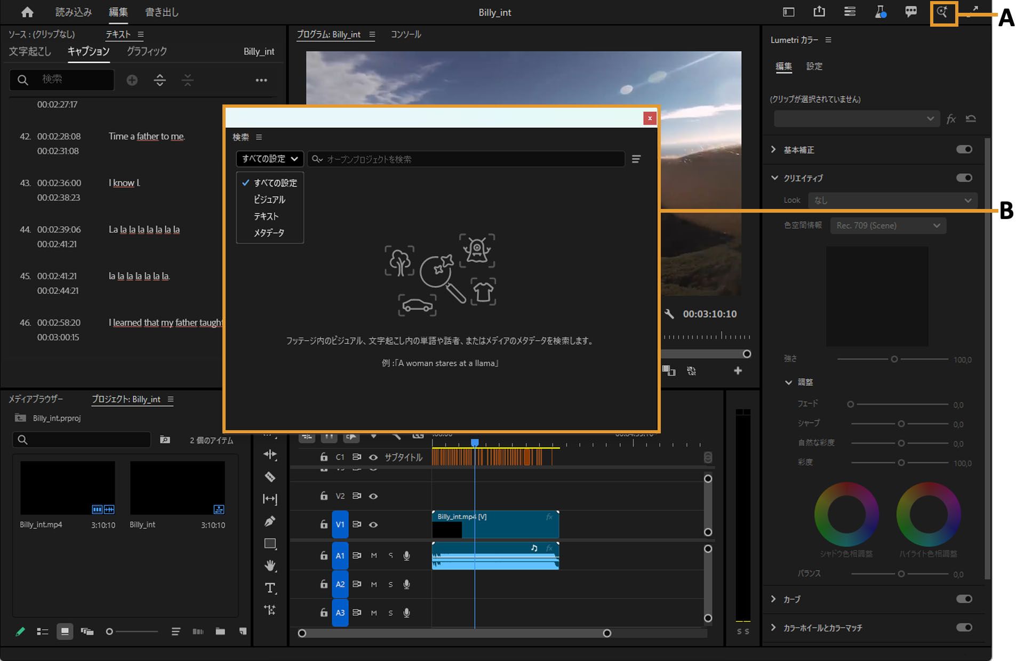Toggle the クリエイティブ section on/off switch

pyautogui.click(x=963, y=178)
